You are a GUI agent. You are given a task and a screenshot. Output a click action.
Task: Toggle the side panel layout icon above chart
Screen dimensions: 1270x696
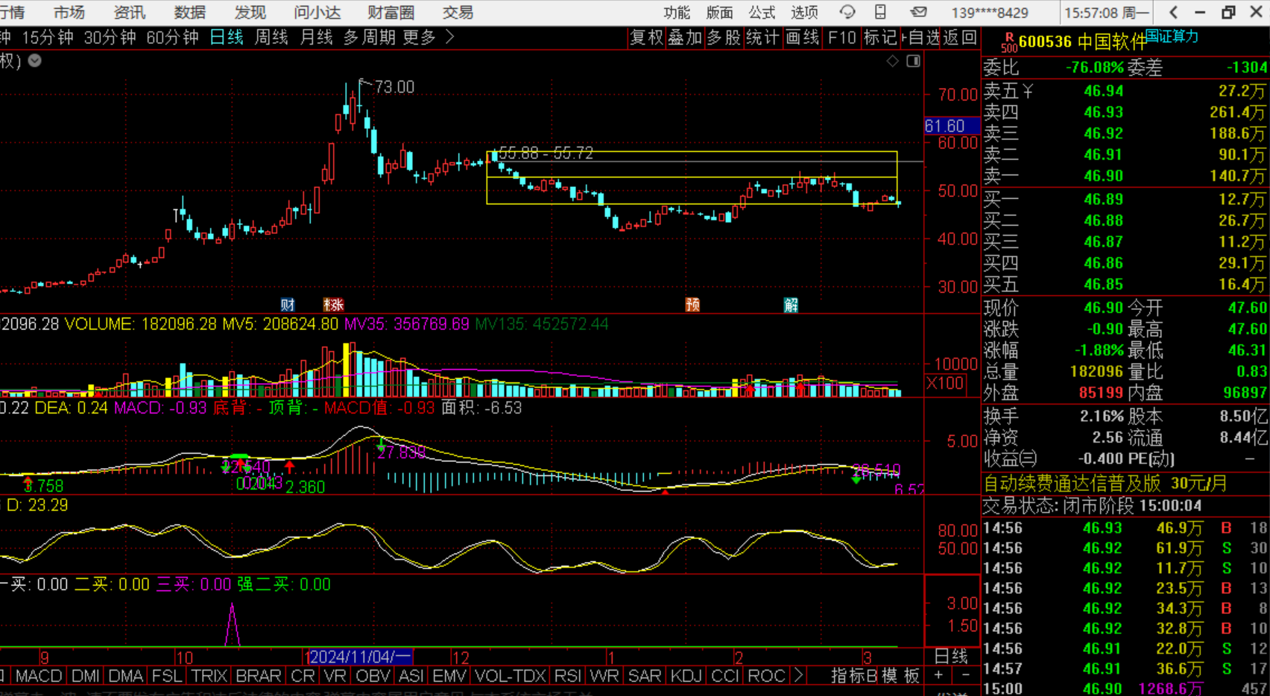click(x=913, y=61)
